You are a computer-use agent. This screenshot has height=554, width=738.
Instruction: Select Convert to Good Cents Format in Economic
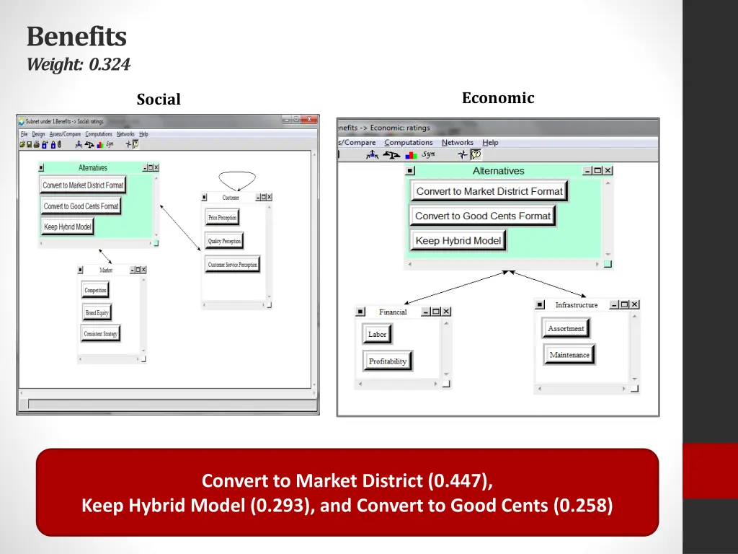click(x=482, y=216)
